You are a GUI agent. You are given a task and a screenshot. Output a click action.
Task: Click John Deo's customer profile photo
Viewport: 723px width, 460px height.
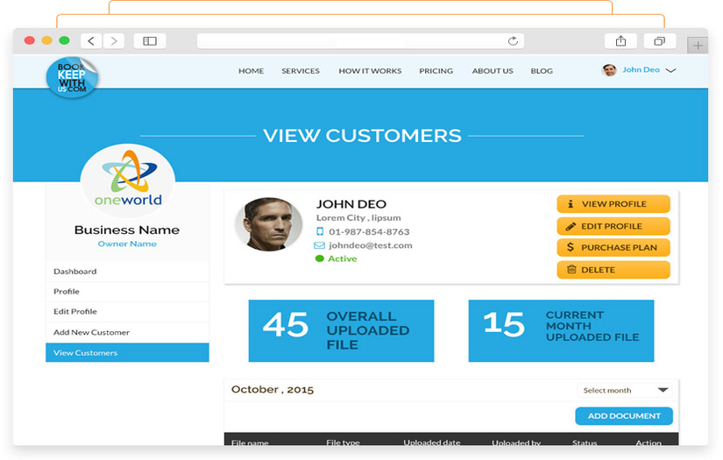click(268, 224)
